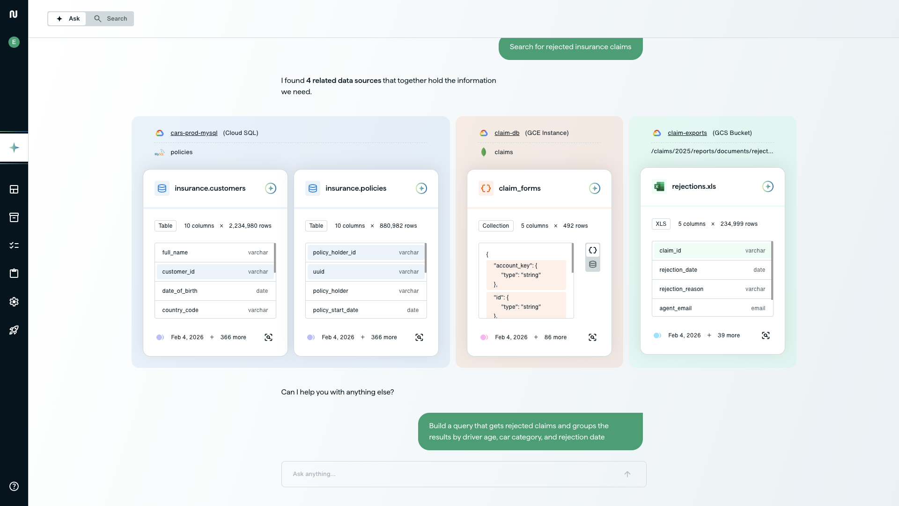
Task: Open the help question mark icon
Action: tap(14, 486)
